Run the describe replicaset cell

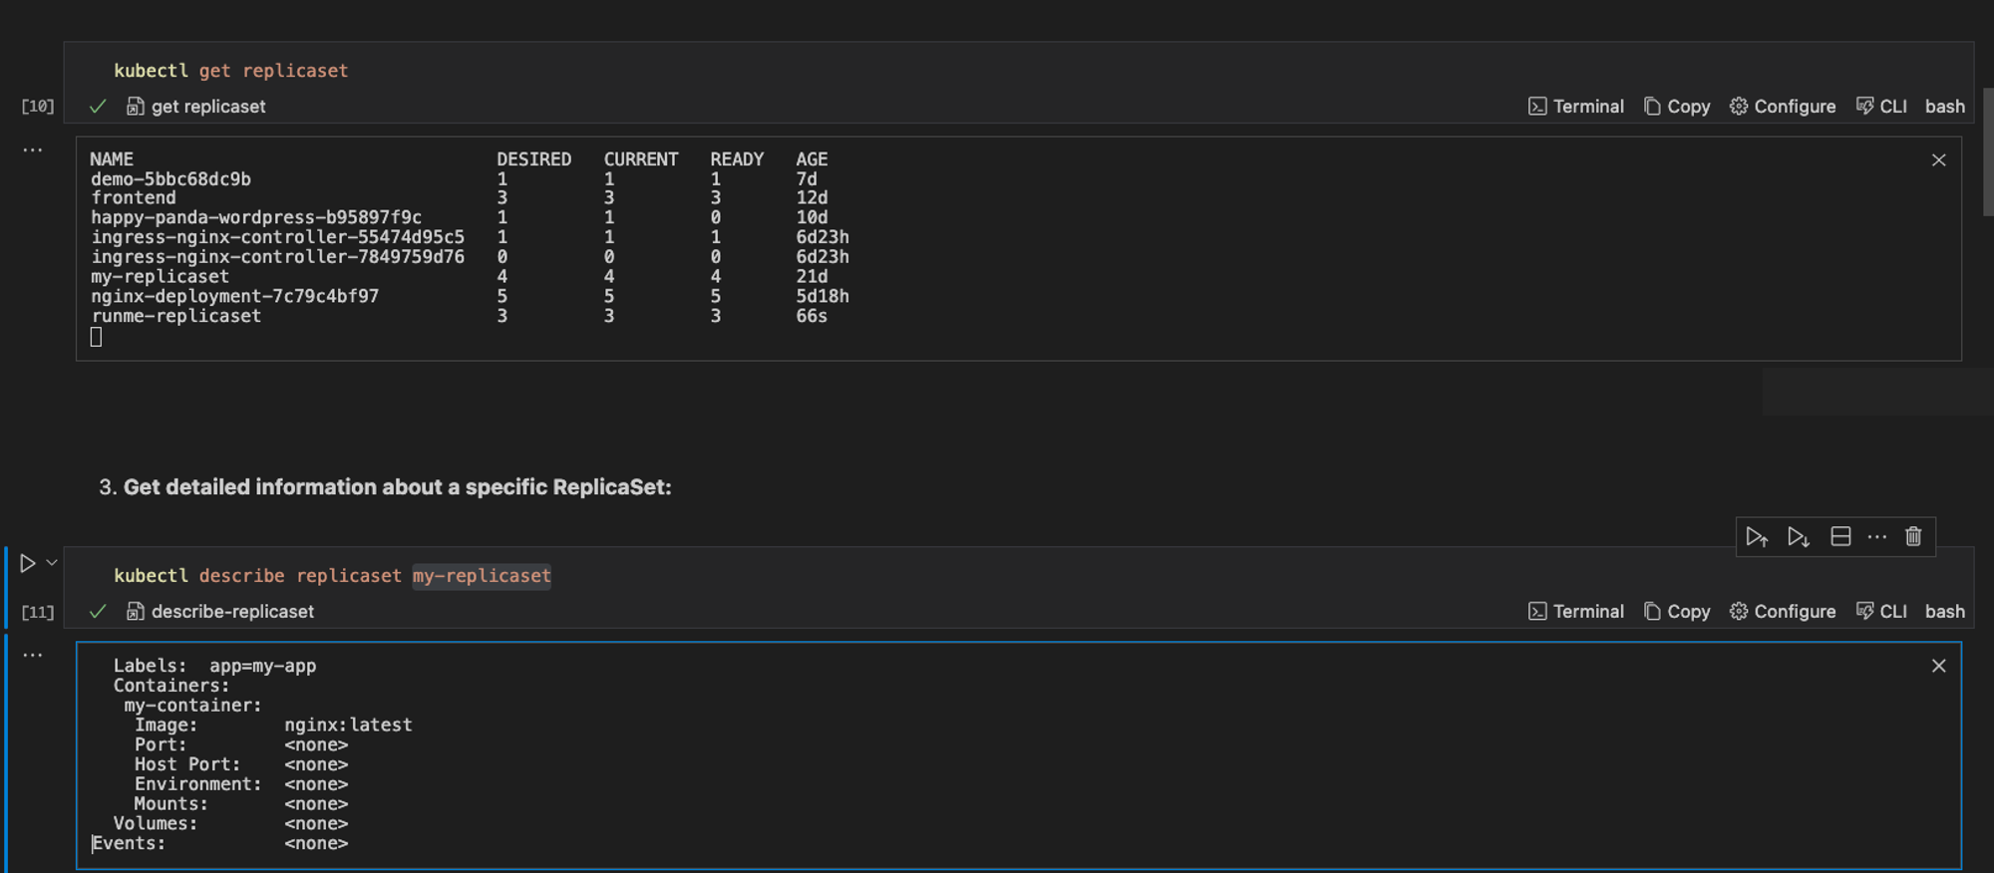(x=28, y=564)
